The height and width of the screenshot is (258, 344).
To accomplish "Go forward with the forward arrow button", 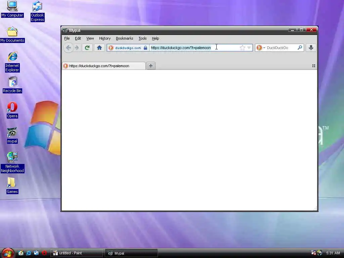I will [x=77, y=48].
